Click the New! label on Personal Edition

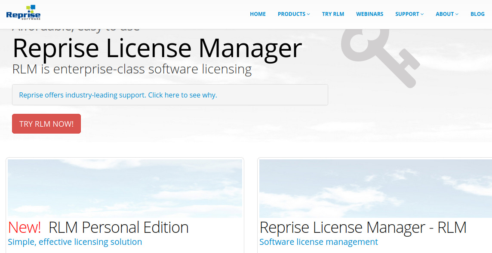pyautogui.click(x=25, y=227)
